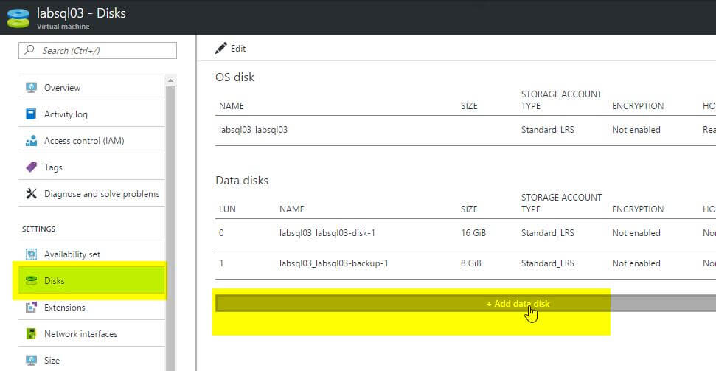The width and height of the screenshot is (716, 371).
Task: Click the OS disk NAME column header
Action: (x=232, y=106)
